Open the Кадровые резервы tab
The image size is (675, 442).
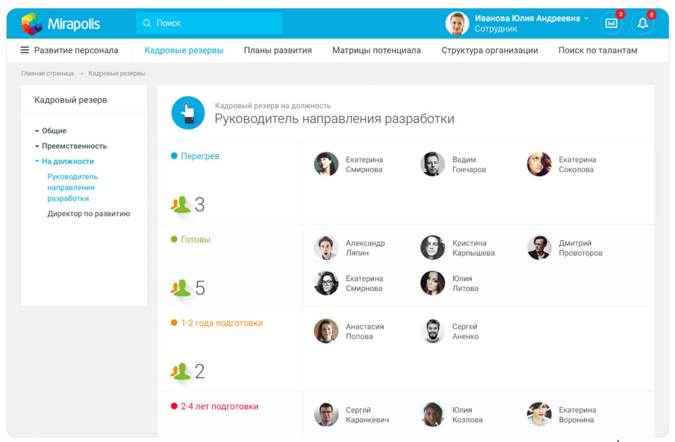[184, 50]
